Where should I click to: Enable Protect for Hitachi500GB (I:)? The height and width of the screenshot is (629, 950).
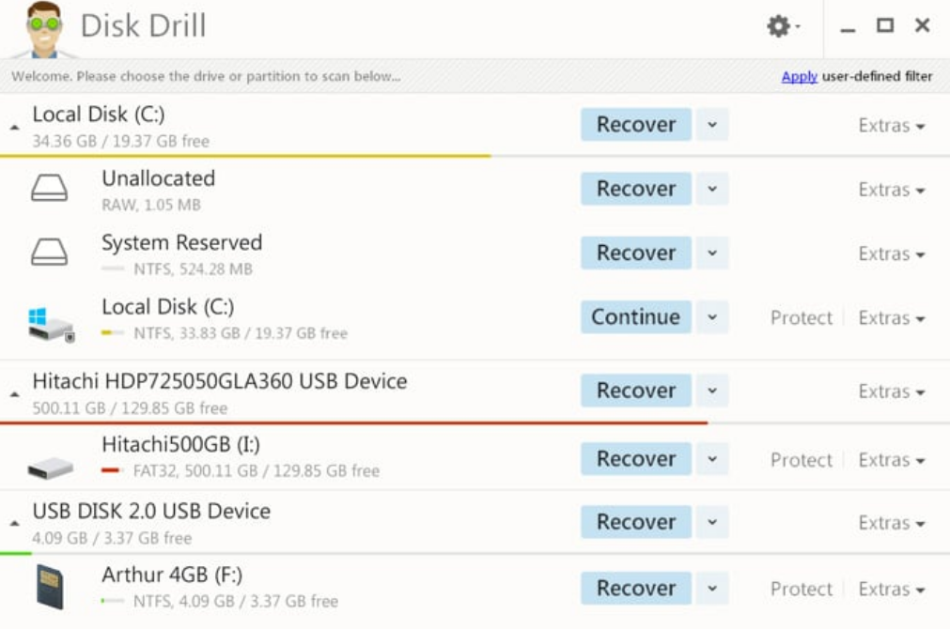801,460
